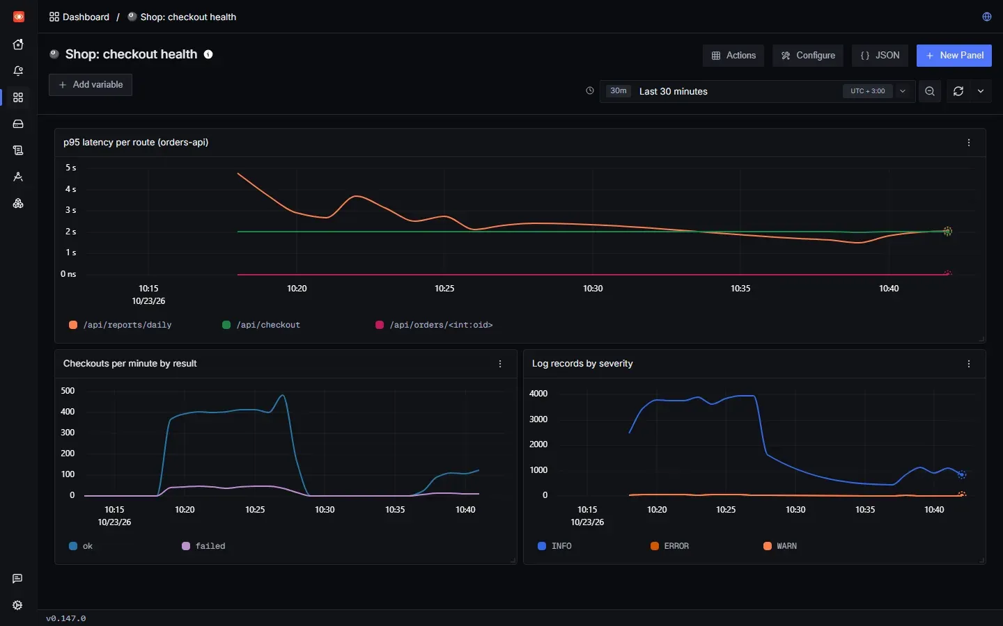The width and height of the screenshot is (1003, 626).
Task: Open the Logs scroll icon in the sidebar
Action: click(x=18, y=150)
